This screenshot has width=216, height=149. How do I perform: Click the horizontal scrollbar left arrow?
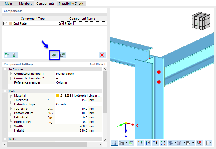coord(5,144)
